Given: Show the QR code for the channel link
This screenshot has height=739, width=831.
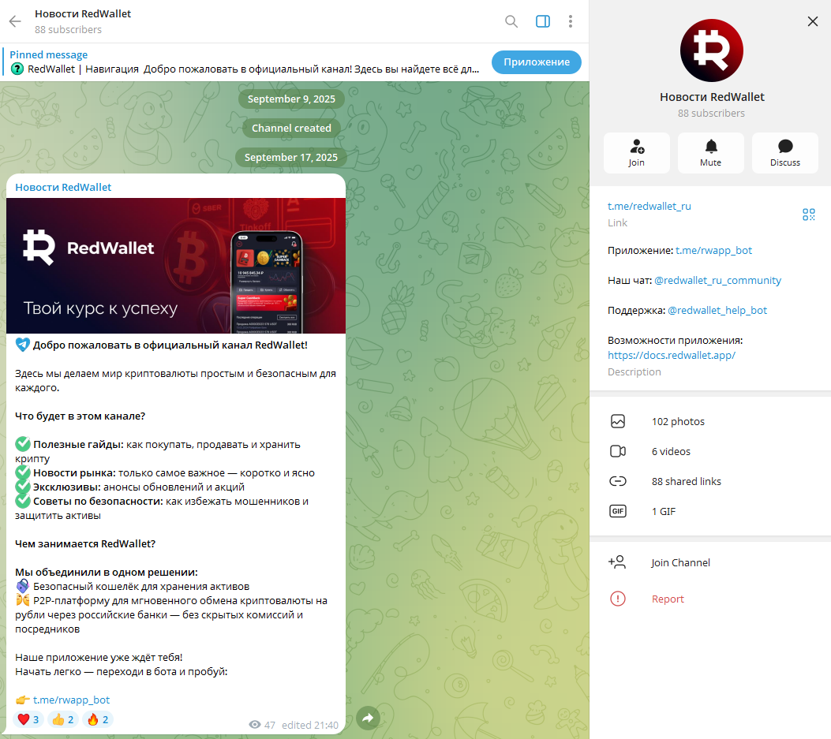Looking at the screenshot, I should point(808,214).
